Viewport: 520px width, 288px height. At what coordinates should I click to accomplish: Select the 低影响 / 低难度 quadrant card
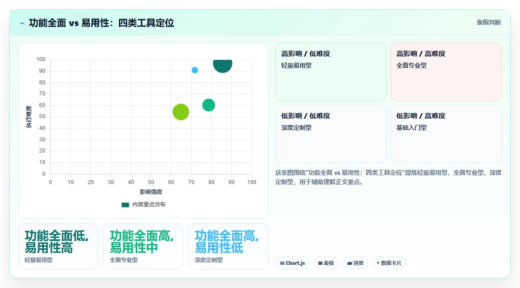pos(331,134)
